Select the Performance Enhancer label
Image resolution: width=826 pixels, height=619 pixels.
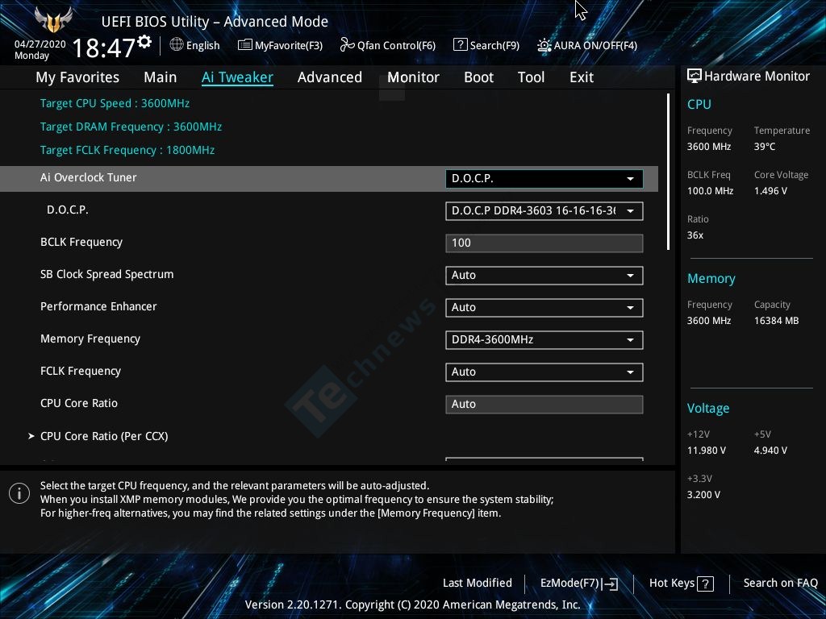[x=98, y=306]
